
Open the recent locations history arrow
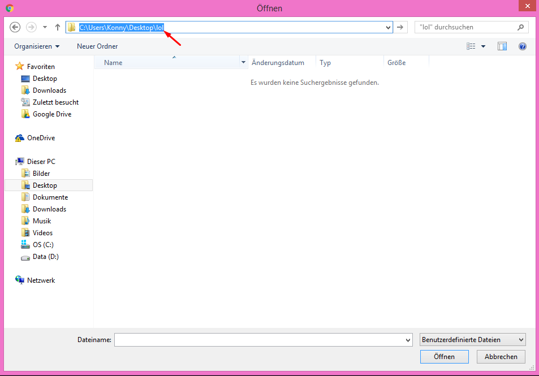(x=45, y=27)
